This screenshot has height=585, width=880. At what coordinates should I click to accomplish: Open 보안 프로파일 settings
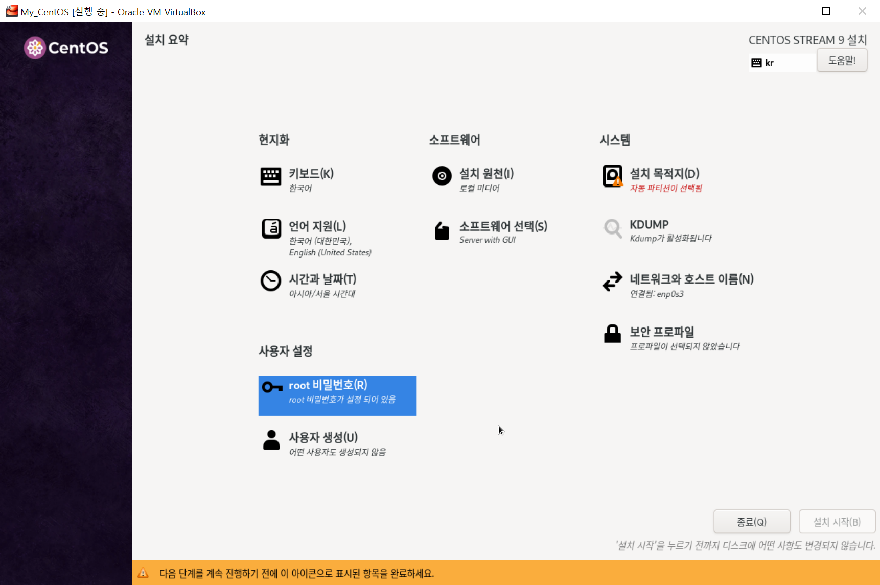pos(662,332)
